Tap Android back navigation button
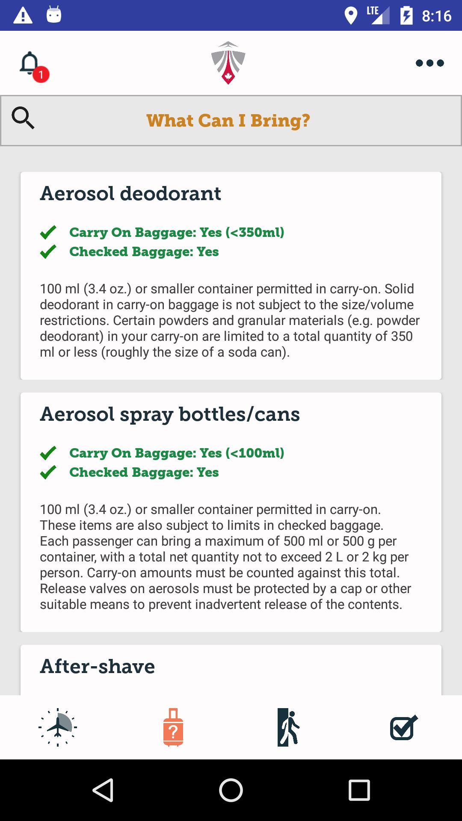 (103, 790)
